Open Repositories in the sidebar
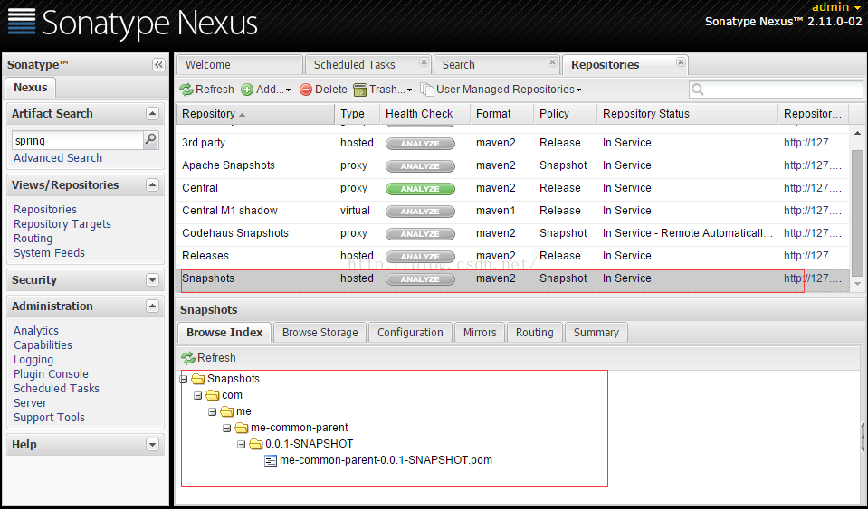Viewport: 868px width, 509px height. 45,210
